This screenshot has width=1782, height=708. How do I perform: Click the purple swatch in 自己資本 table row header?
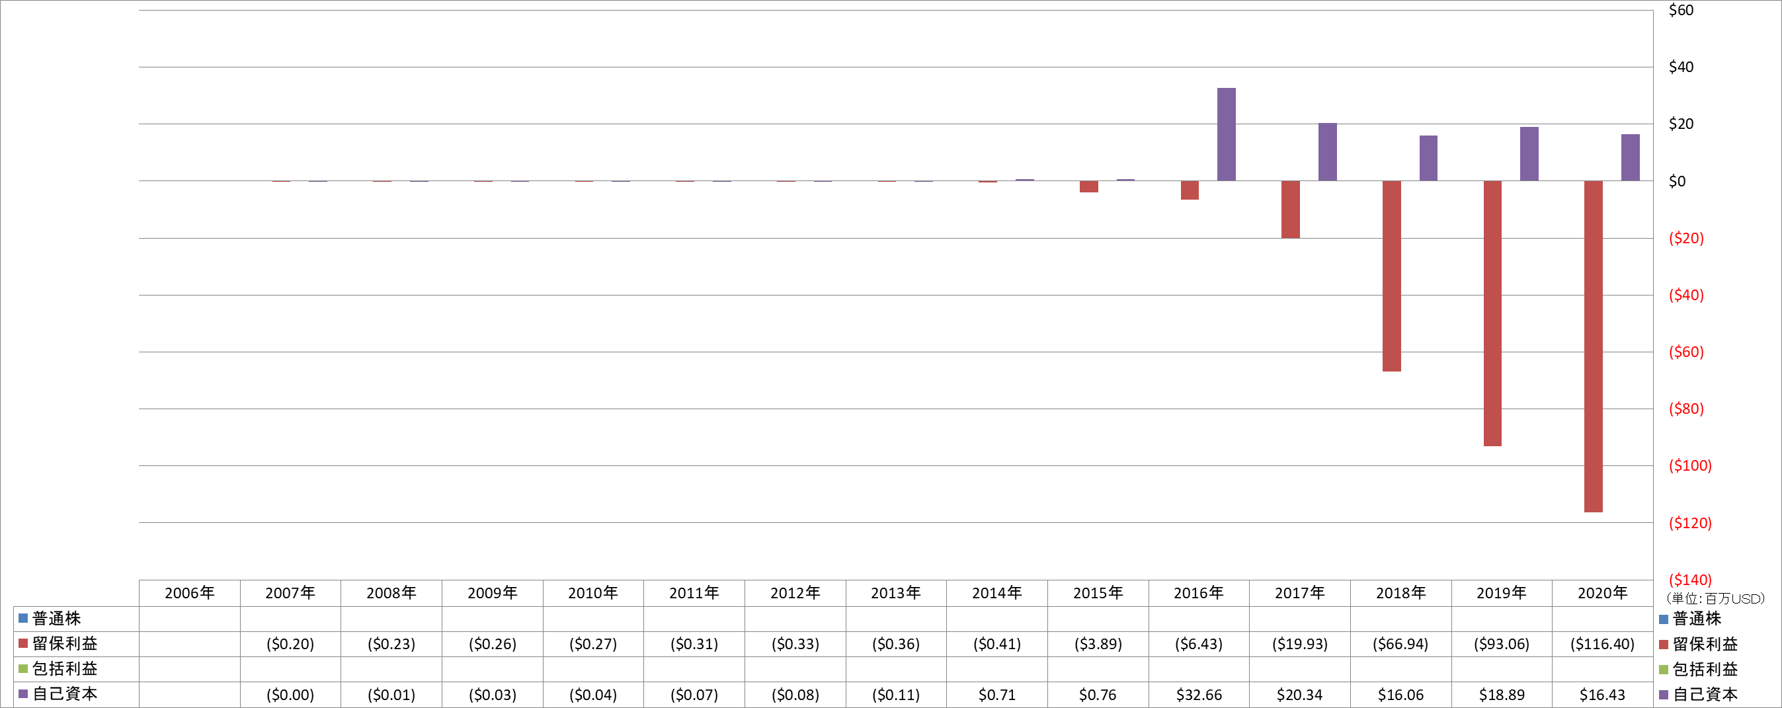pyautogui.click(x=23, y=693)
